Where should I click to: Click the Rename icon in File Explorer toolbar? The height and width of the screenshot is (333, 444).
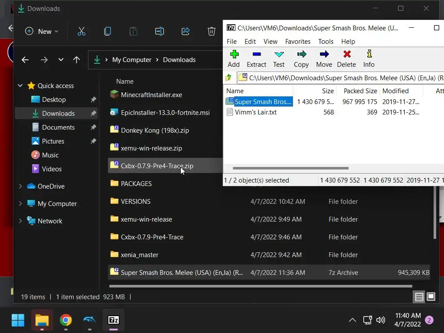click(x=160, y=31)
